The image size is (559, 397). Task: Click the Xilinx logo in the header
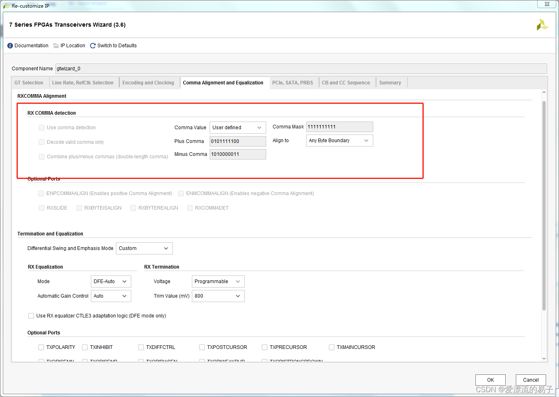point(542,25)
